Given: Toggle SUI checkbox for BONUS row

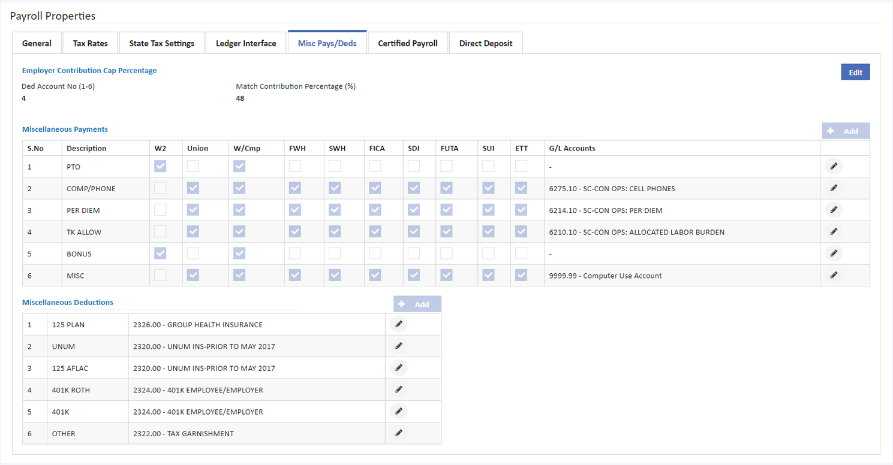Looking at the screenshot, I should coord(488,253).
